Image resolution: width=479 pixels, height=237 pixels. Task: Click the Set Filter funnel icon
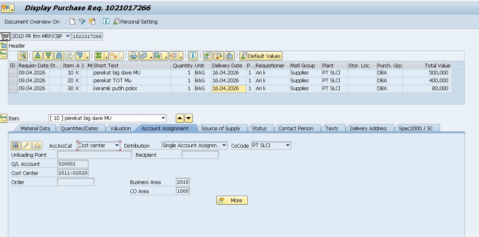tap(80, 56)
